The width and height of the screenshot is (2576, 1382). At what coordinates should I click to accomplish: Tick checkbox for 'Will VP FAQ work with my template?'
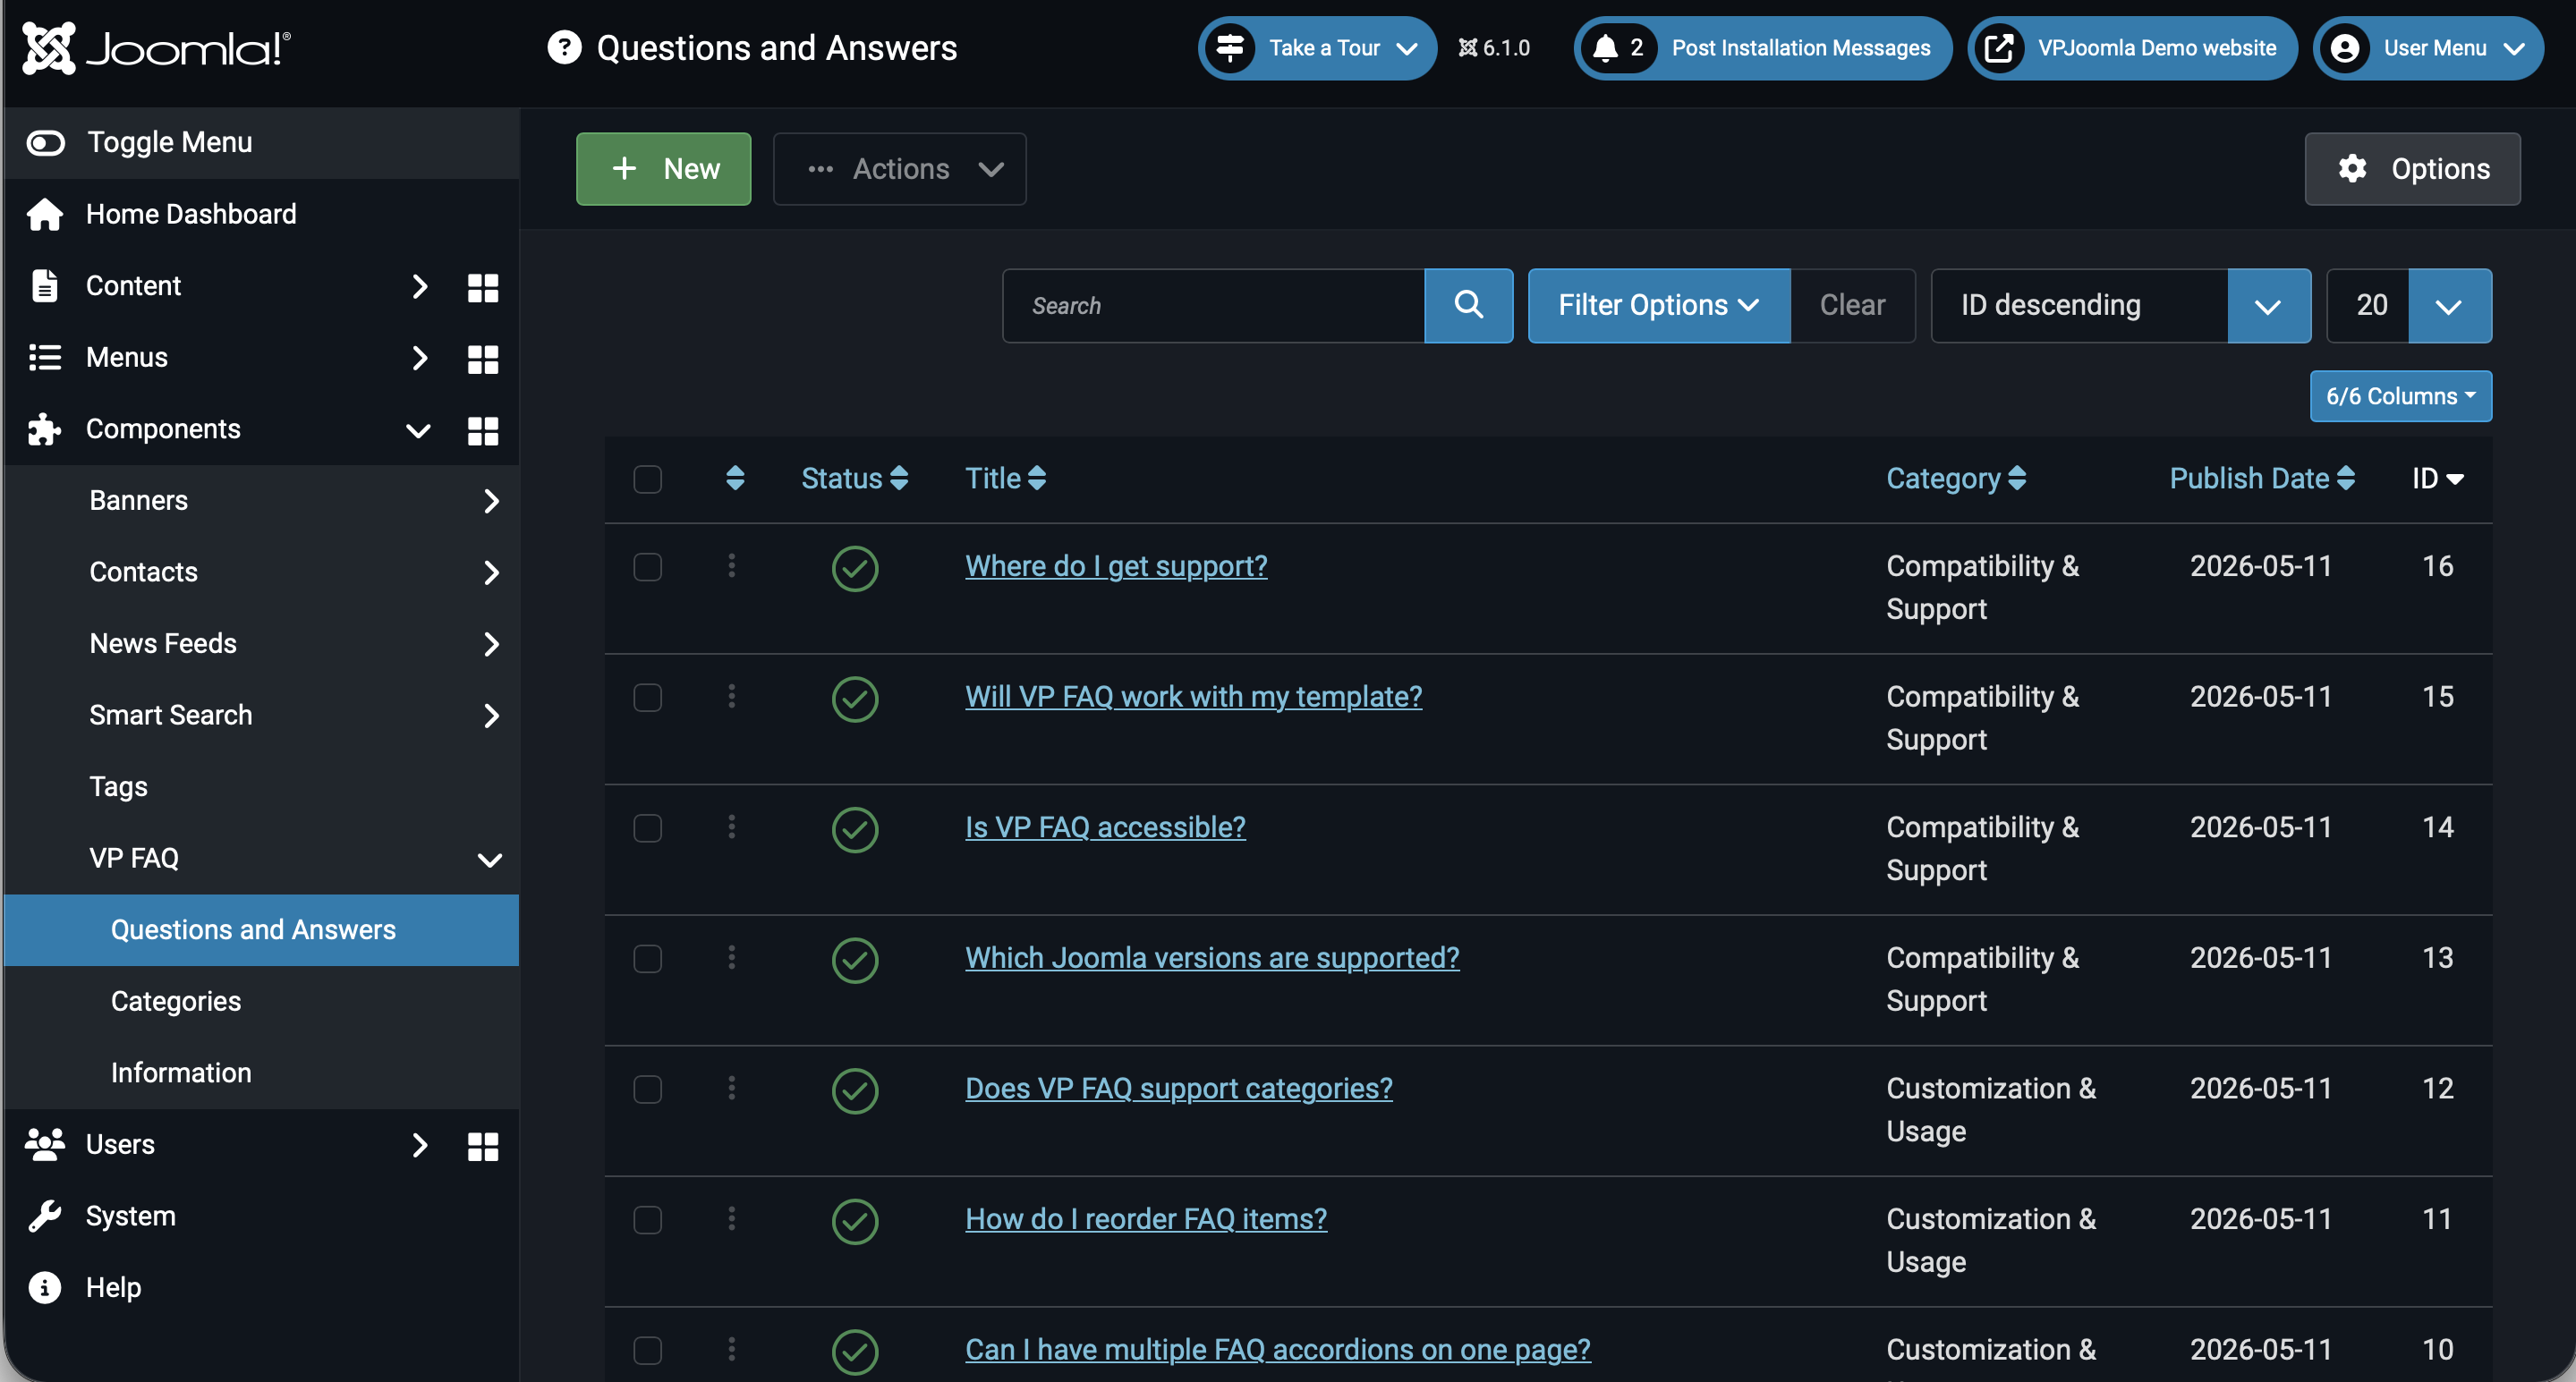click(x=648, y=697)
